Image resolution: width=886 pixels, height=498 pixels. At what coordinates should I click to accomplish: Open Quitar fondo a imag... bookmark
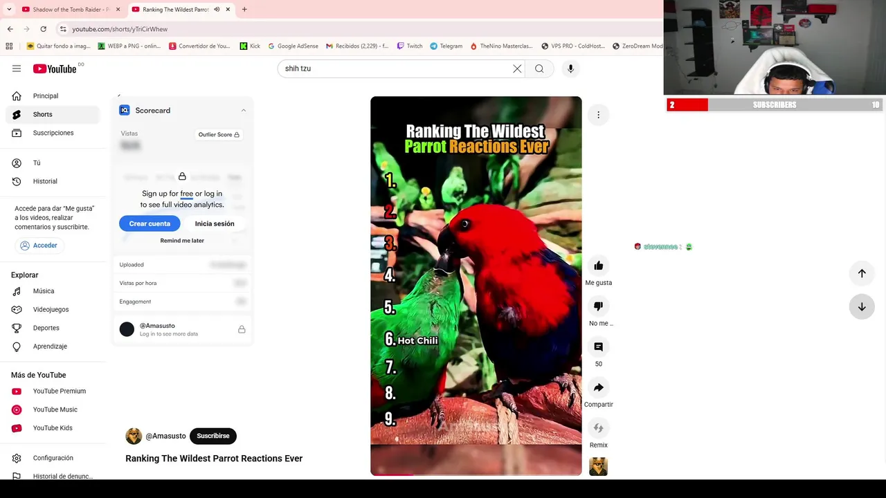pyautogui.click(x=59, y=46)
